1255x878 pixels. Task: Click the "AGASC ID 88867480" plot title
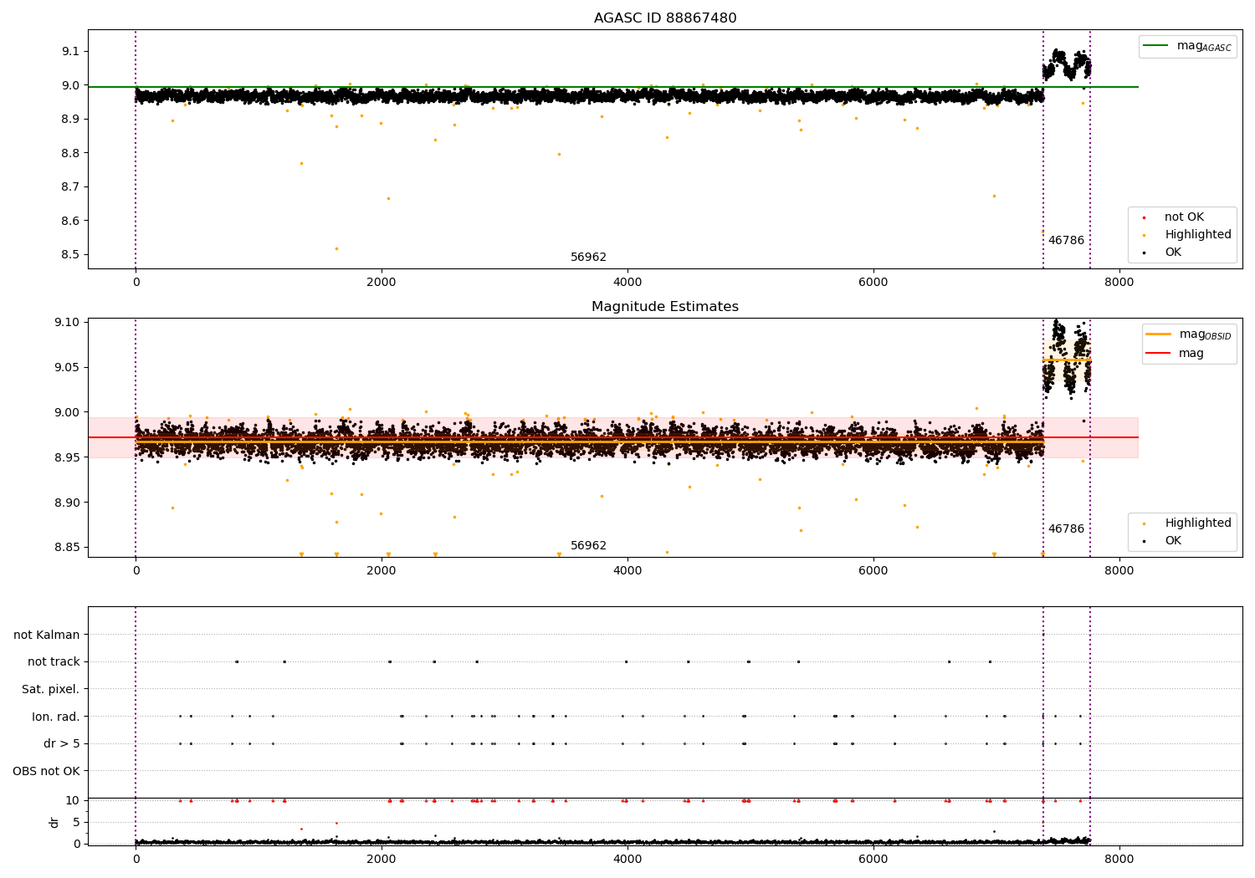tap(665, 18)
